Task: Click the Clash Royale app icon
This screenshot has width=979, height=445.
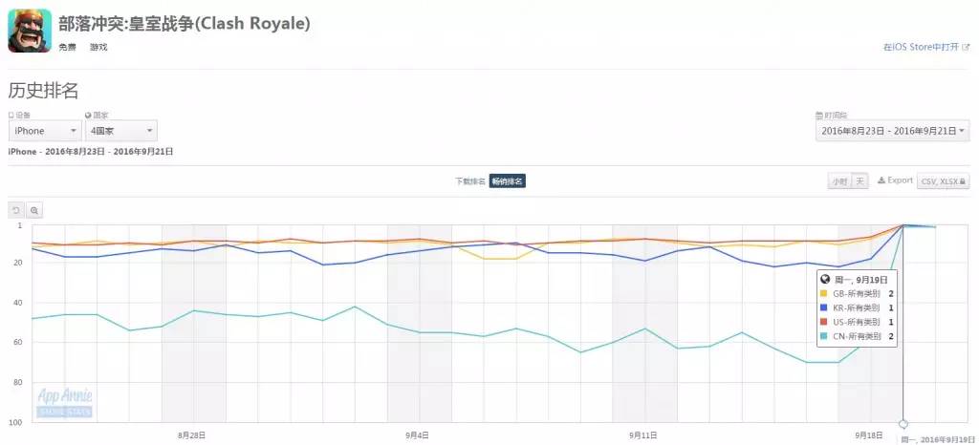Action: [x=30, y=31]
